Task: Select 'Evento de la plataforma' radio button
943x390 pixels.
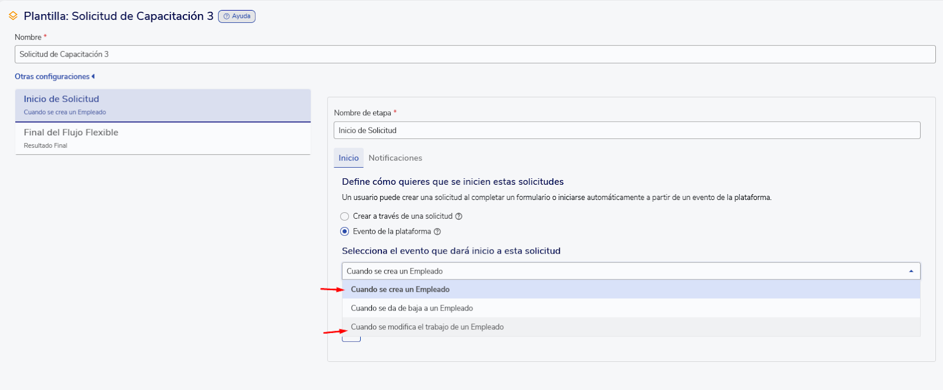Action: 345,232
